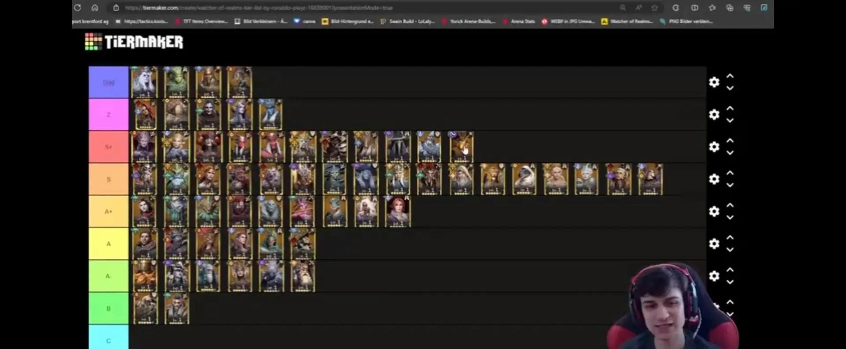846x349 pixels.
Task: Select the red S+ tier label
Action: (x=108, y=147)
